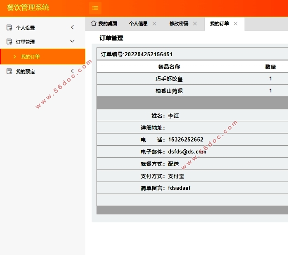This screenshot has height=255, width=288.
Task: Click the home icon on 我的桌面 tab
Action: pos(94,23)
